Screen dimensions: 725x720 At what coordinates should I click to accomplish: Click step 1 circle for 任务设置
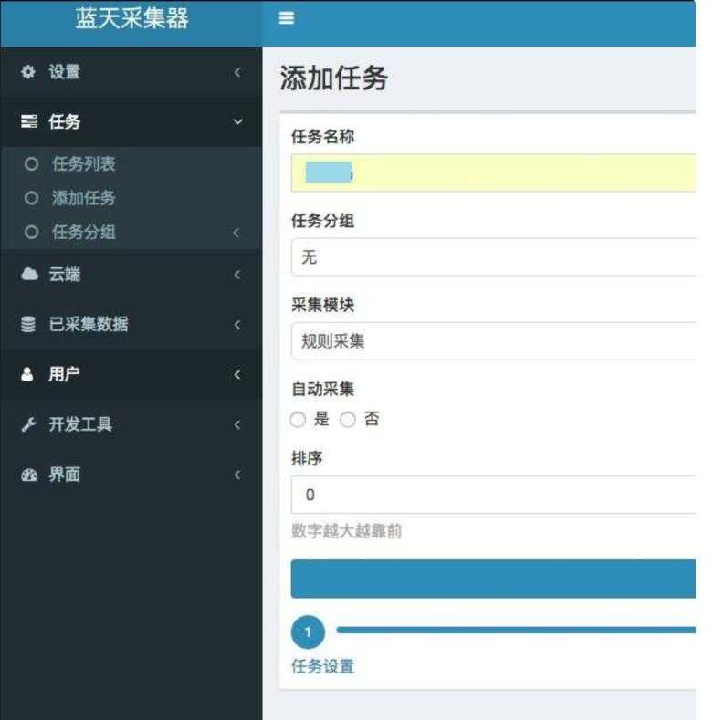308,631
